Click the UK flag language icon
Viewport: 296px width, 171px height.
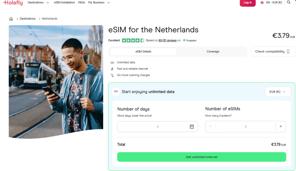tap(262, 2)
